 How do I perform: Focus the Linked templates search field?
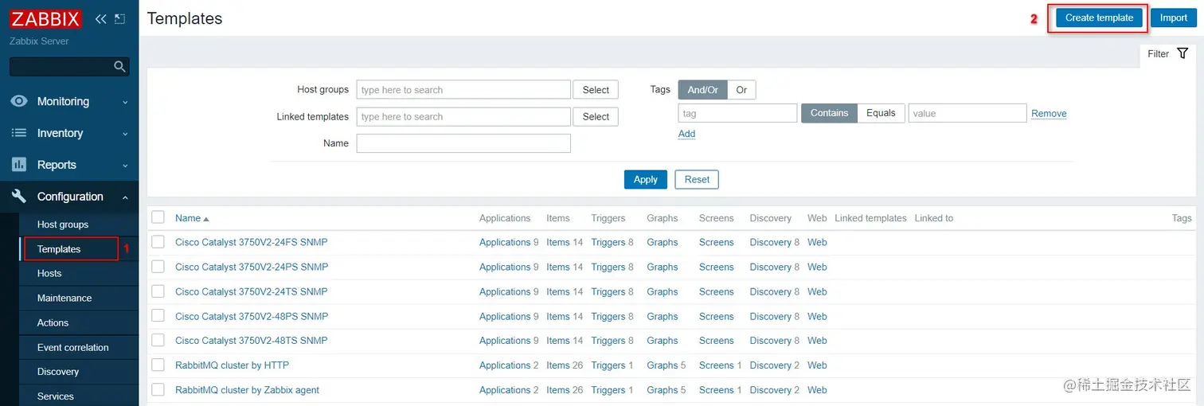[463, 116]
